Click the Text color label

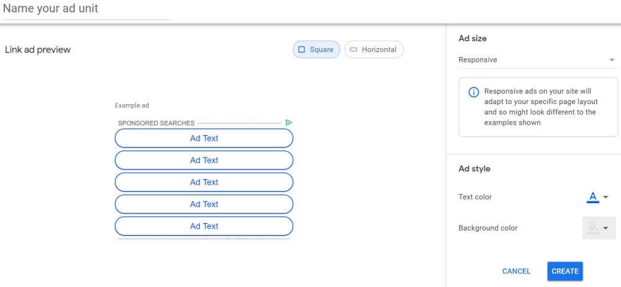click(475, 197)
